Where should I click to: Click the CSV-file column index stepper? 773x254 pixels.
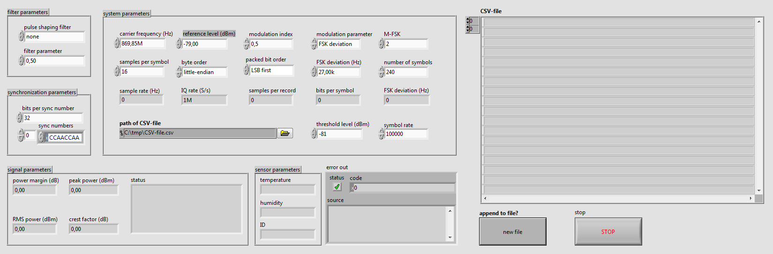tap(467, 29)
